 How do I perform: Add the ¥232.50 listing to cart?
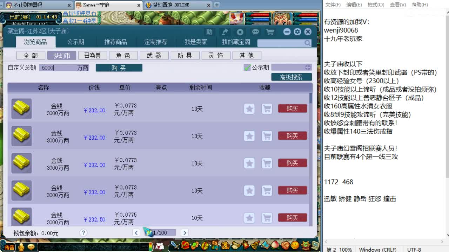[x=267, y=218]
